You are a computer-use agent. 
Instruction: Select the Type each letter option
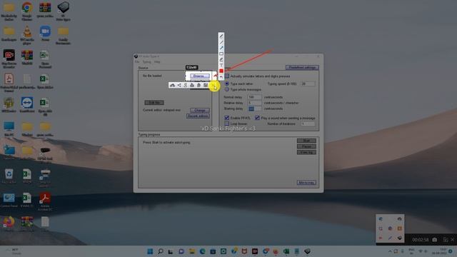tap(227, 84)
